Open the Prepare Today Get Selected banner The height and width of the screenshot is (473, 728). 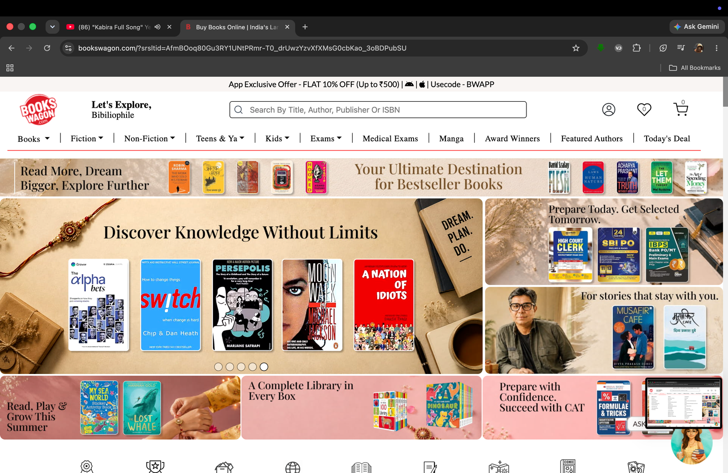click(604, 242)
